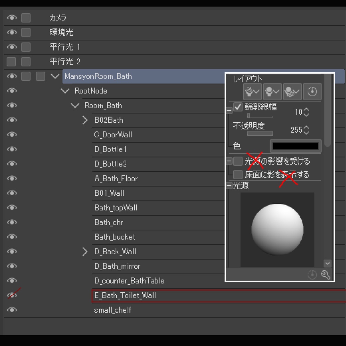Select the E_Bath_Toilet_Wall node
Screen dimensions: 346x346
125,295
